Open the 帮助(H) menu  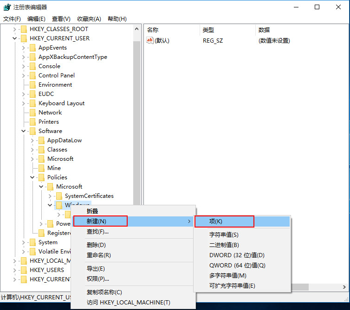(117, 19)
